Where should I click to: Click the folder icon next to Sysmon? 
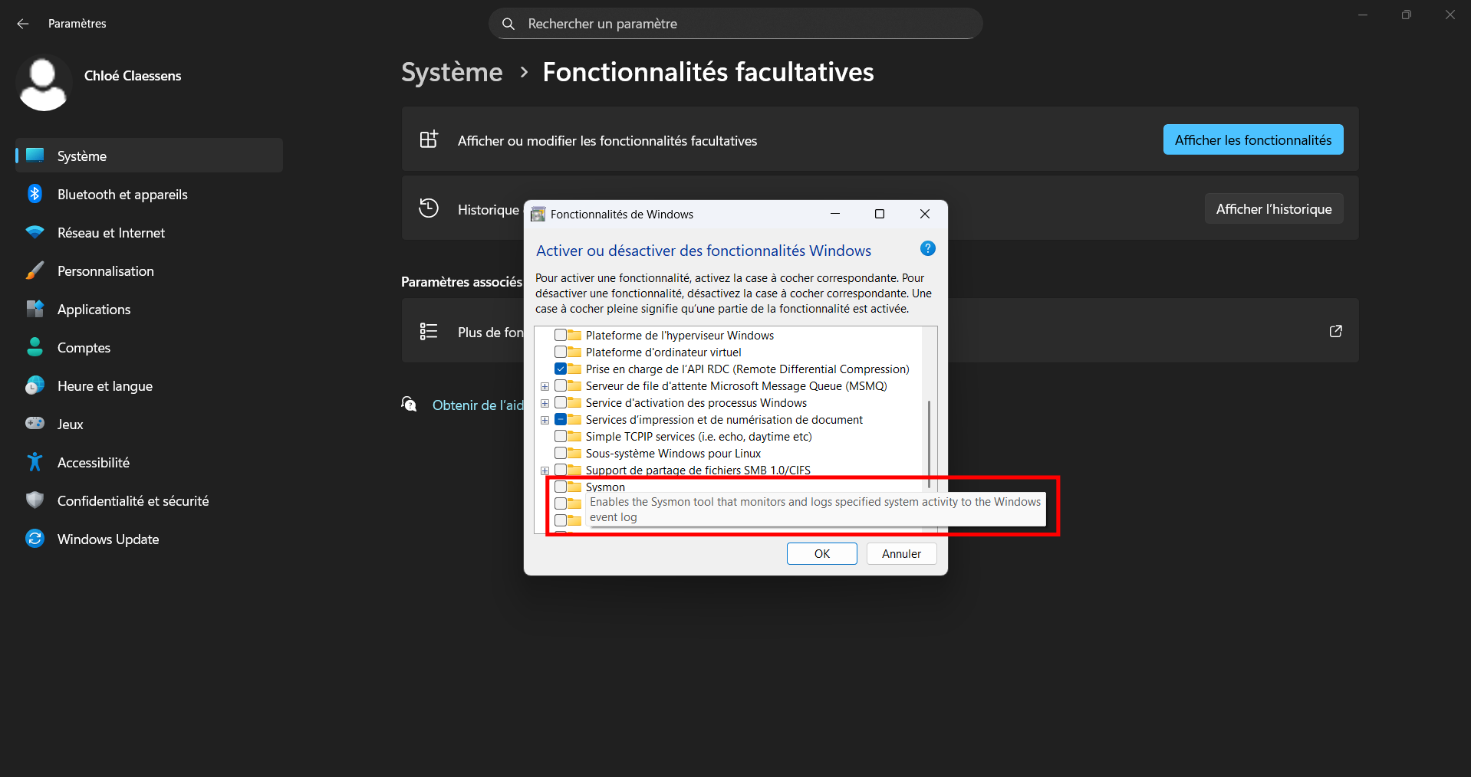(x=574, y=487)
